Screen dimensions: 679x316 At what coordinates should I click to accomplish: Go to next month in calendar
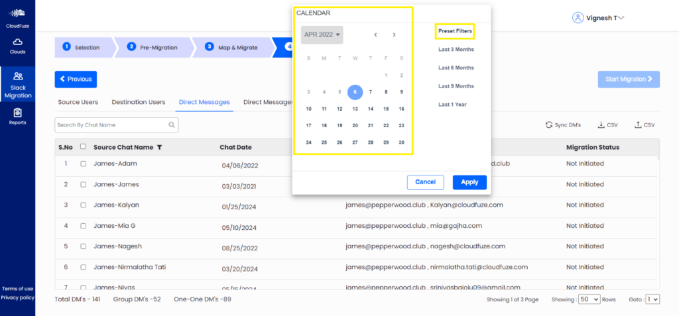point(394,34)
